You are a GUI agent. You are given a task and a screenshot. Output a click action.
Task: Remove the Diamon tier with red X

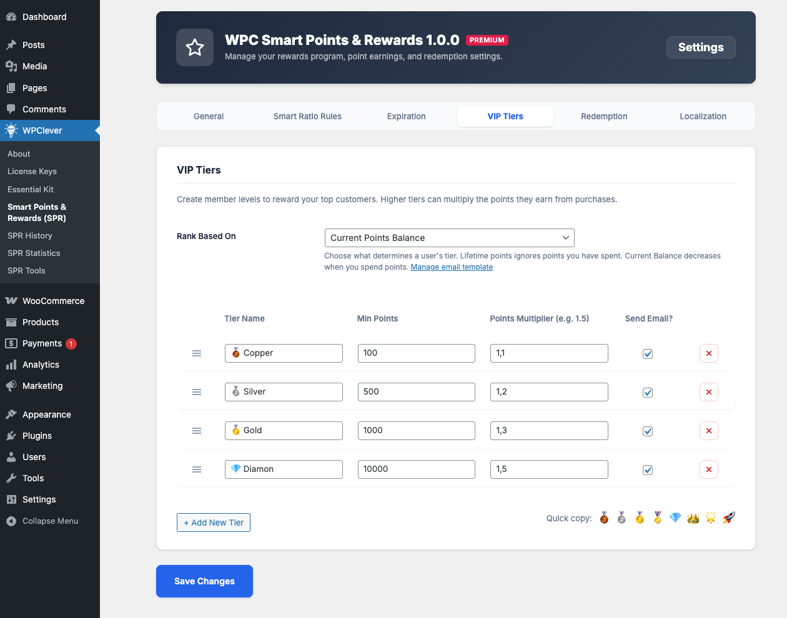[x=708, y=469]
